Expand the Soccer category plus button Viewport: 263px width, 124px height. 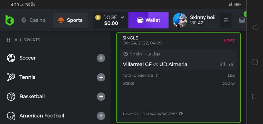(x=101, y=58)
